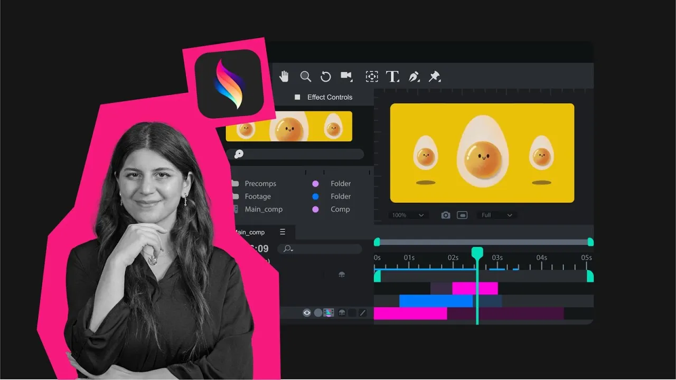Image resolution: width=676 pixels, height=380 pixels.
Task: Click the project panel egg preview thumbnail
Action: tap(289, 127)
